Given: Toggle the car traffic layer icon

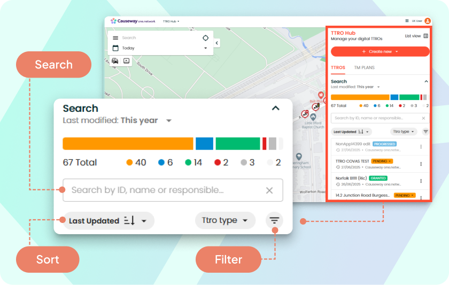Looking at the screenshot, I should point(115,61).
